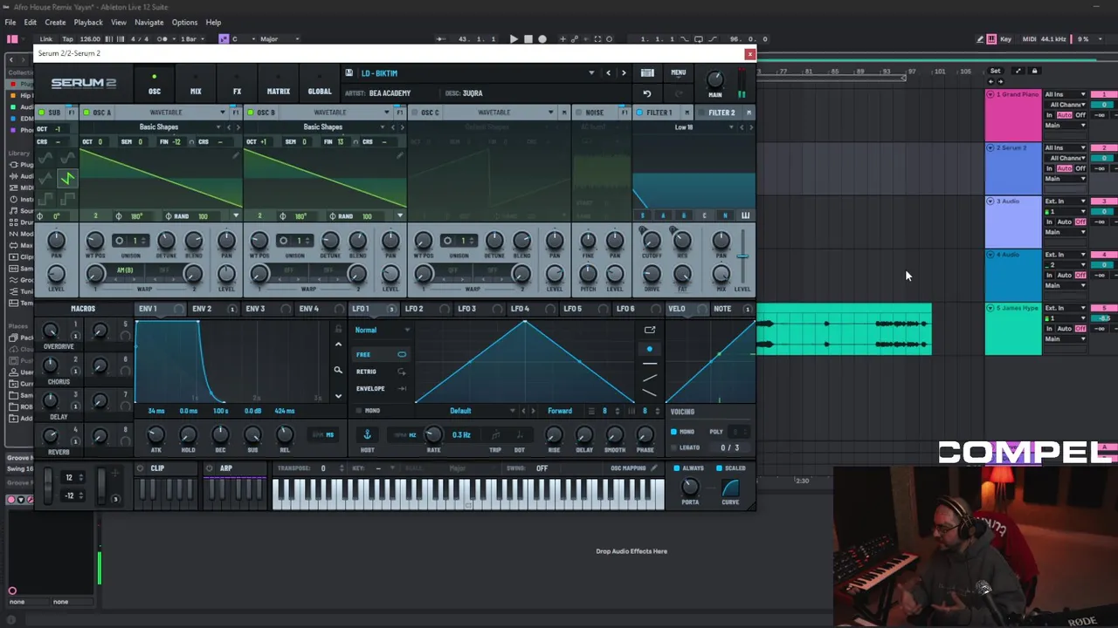The image size is (1118, 628).
Task: Open the Serum MENU button
Action: (679, 73)
